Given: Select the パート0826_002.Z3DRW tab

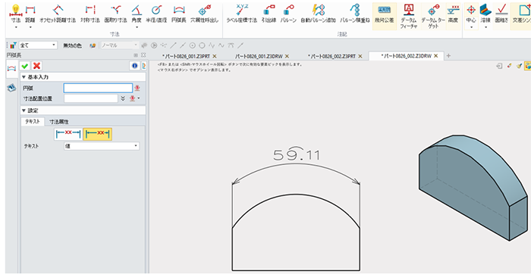Looking at the screenshot, I should point(406,56).
